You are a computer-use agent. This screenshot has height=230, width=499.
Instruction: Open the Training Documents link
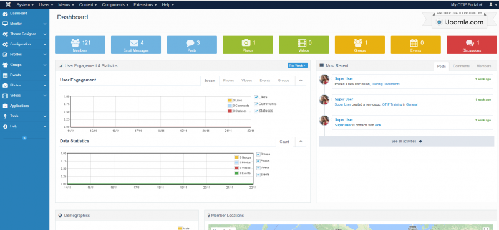point(385,84)
